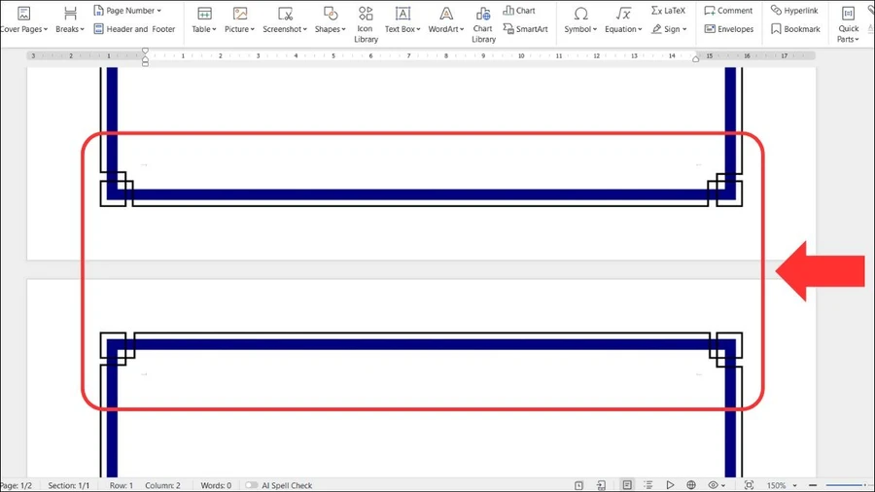Insert a Comment
The image size is (875, 492).
coord(728,10)
